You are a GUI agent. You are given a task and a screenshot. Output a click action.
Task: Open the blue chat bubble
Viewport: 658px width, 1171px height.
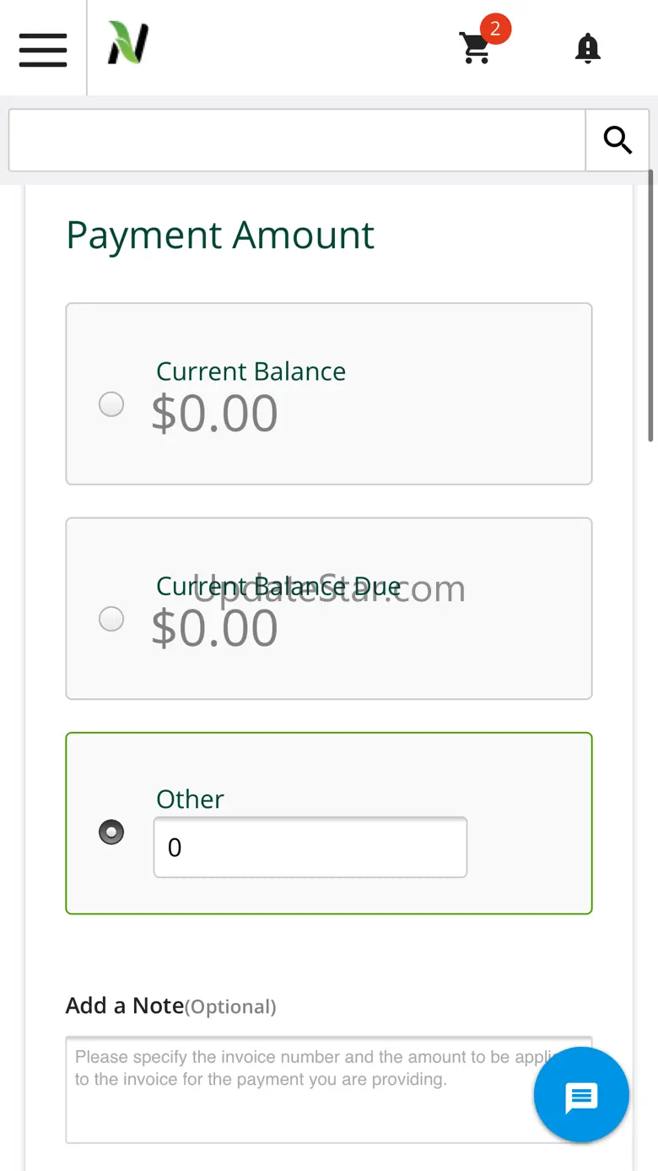pyautogui.click(x=581, y=1095)
